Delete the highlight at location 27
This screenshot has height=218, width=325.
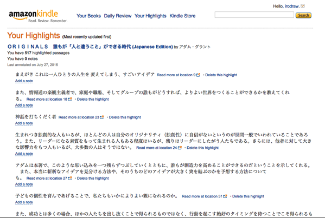tap(93, 178)
